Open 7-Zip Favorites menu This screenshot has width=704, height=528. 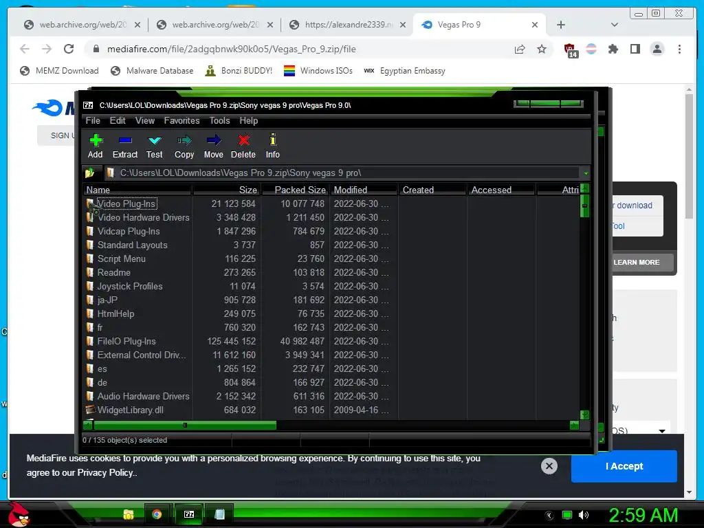pos(181,121)
